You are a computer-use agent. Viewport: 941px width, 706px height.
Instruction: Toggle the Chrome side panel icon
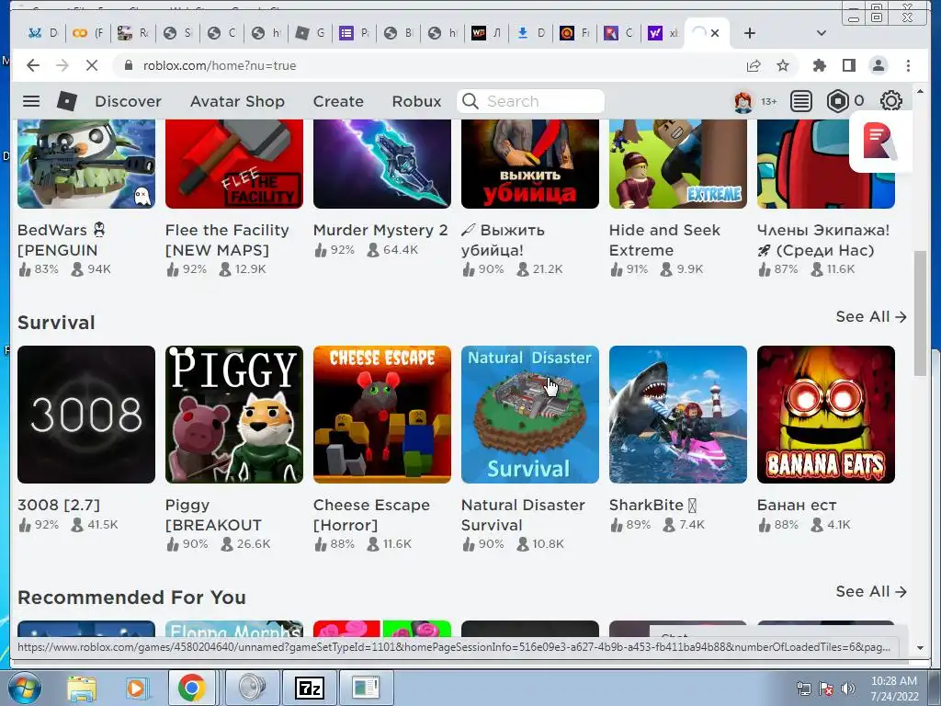coord(848,65)
